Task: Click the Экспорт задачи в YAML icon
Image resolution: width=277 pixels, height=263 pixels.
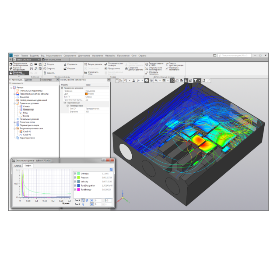Action: pyautogui.click(x=147, y=64)
